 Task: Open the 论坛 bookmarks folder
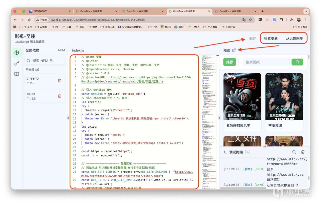tap(79, 27)
